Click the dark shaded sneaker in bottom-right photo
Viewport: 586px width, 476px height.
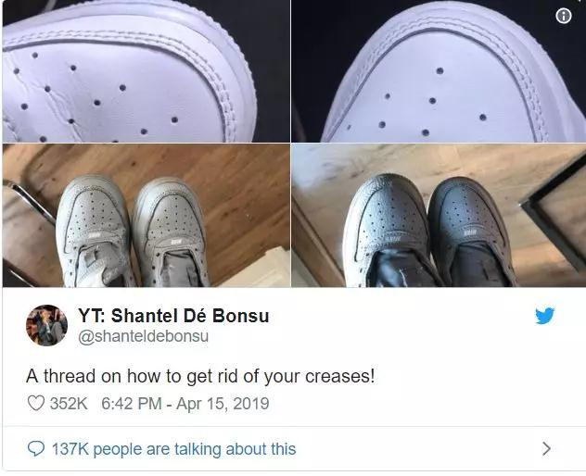[x=471, y=233]
